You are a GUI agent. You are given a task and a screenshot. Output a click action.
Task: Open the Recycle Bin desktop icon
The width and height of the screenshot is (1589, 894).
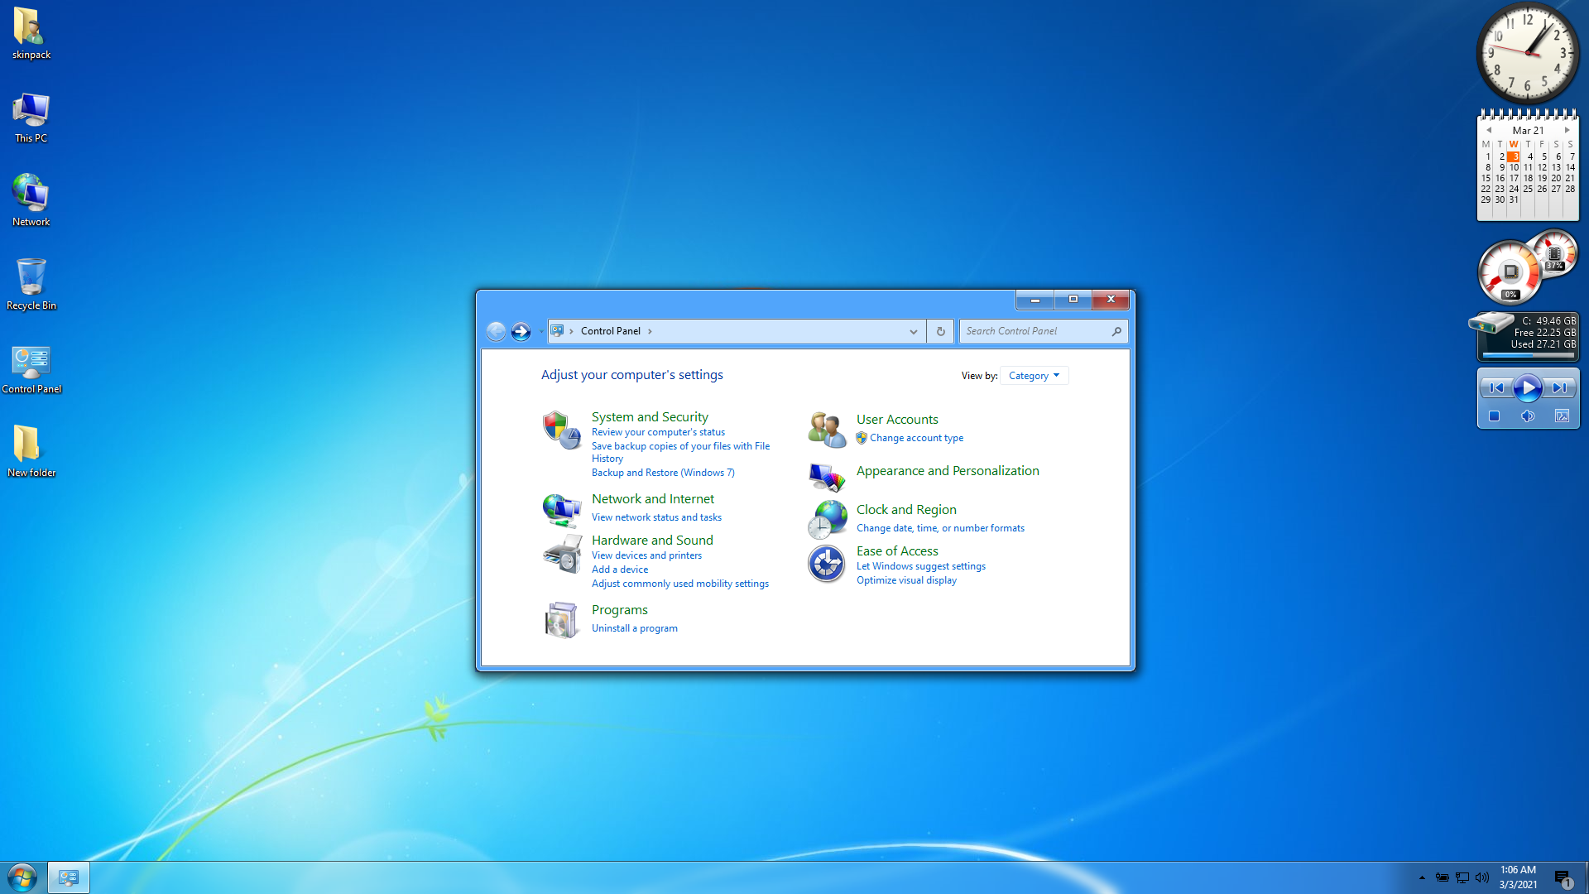point(31,281)
